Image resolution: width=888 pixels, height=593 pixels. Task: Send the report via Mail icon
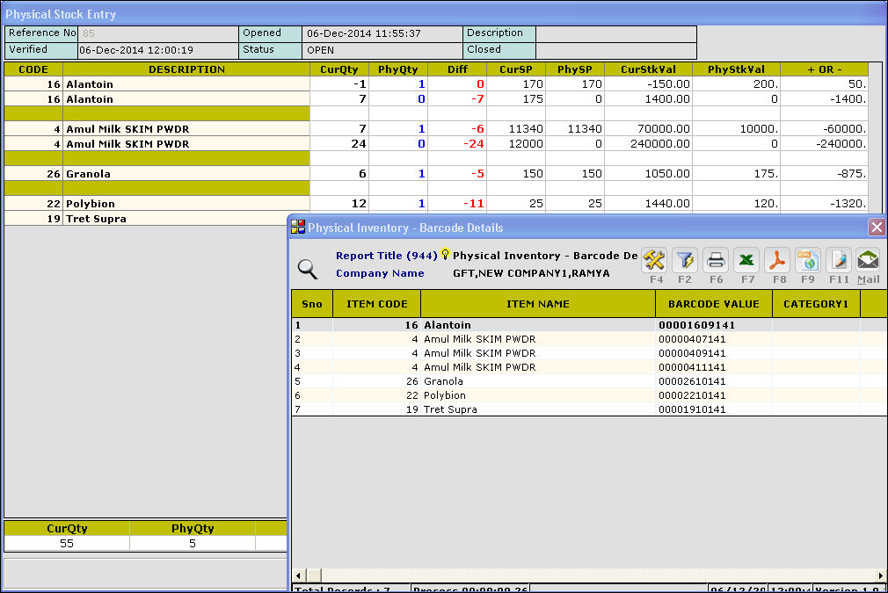point(868,260)
